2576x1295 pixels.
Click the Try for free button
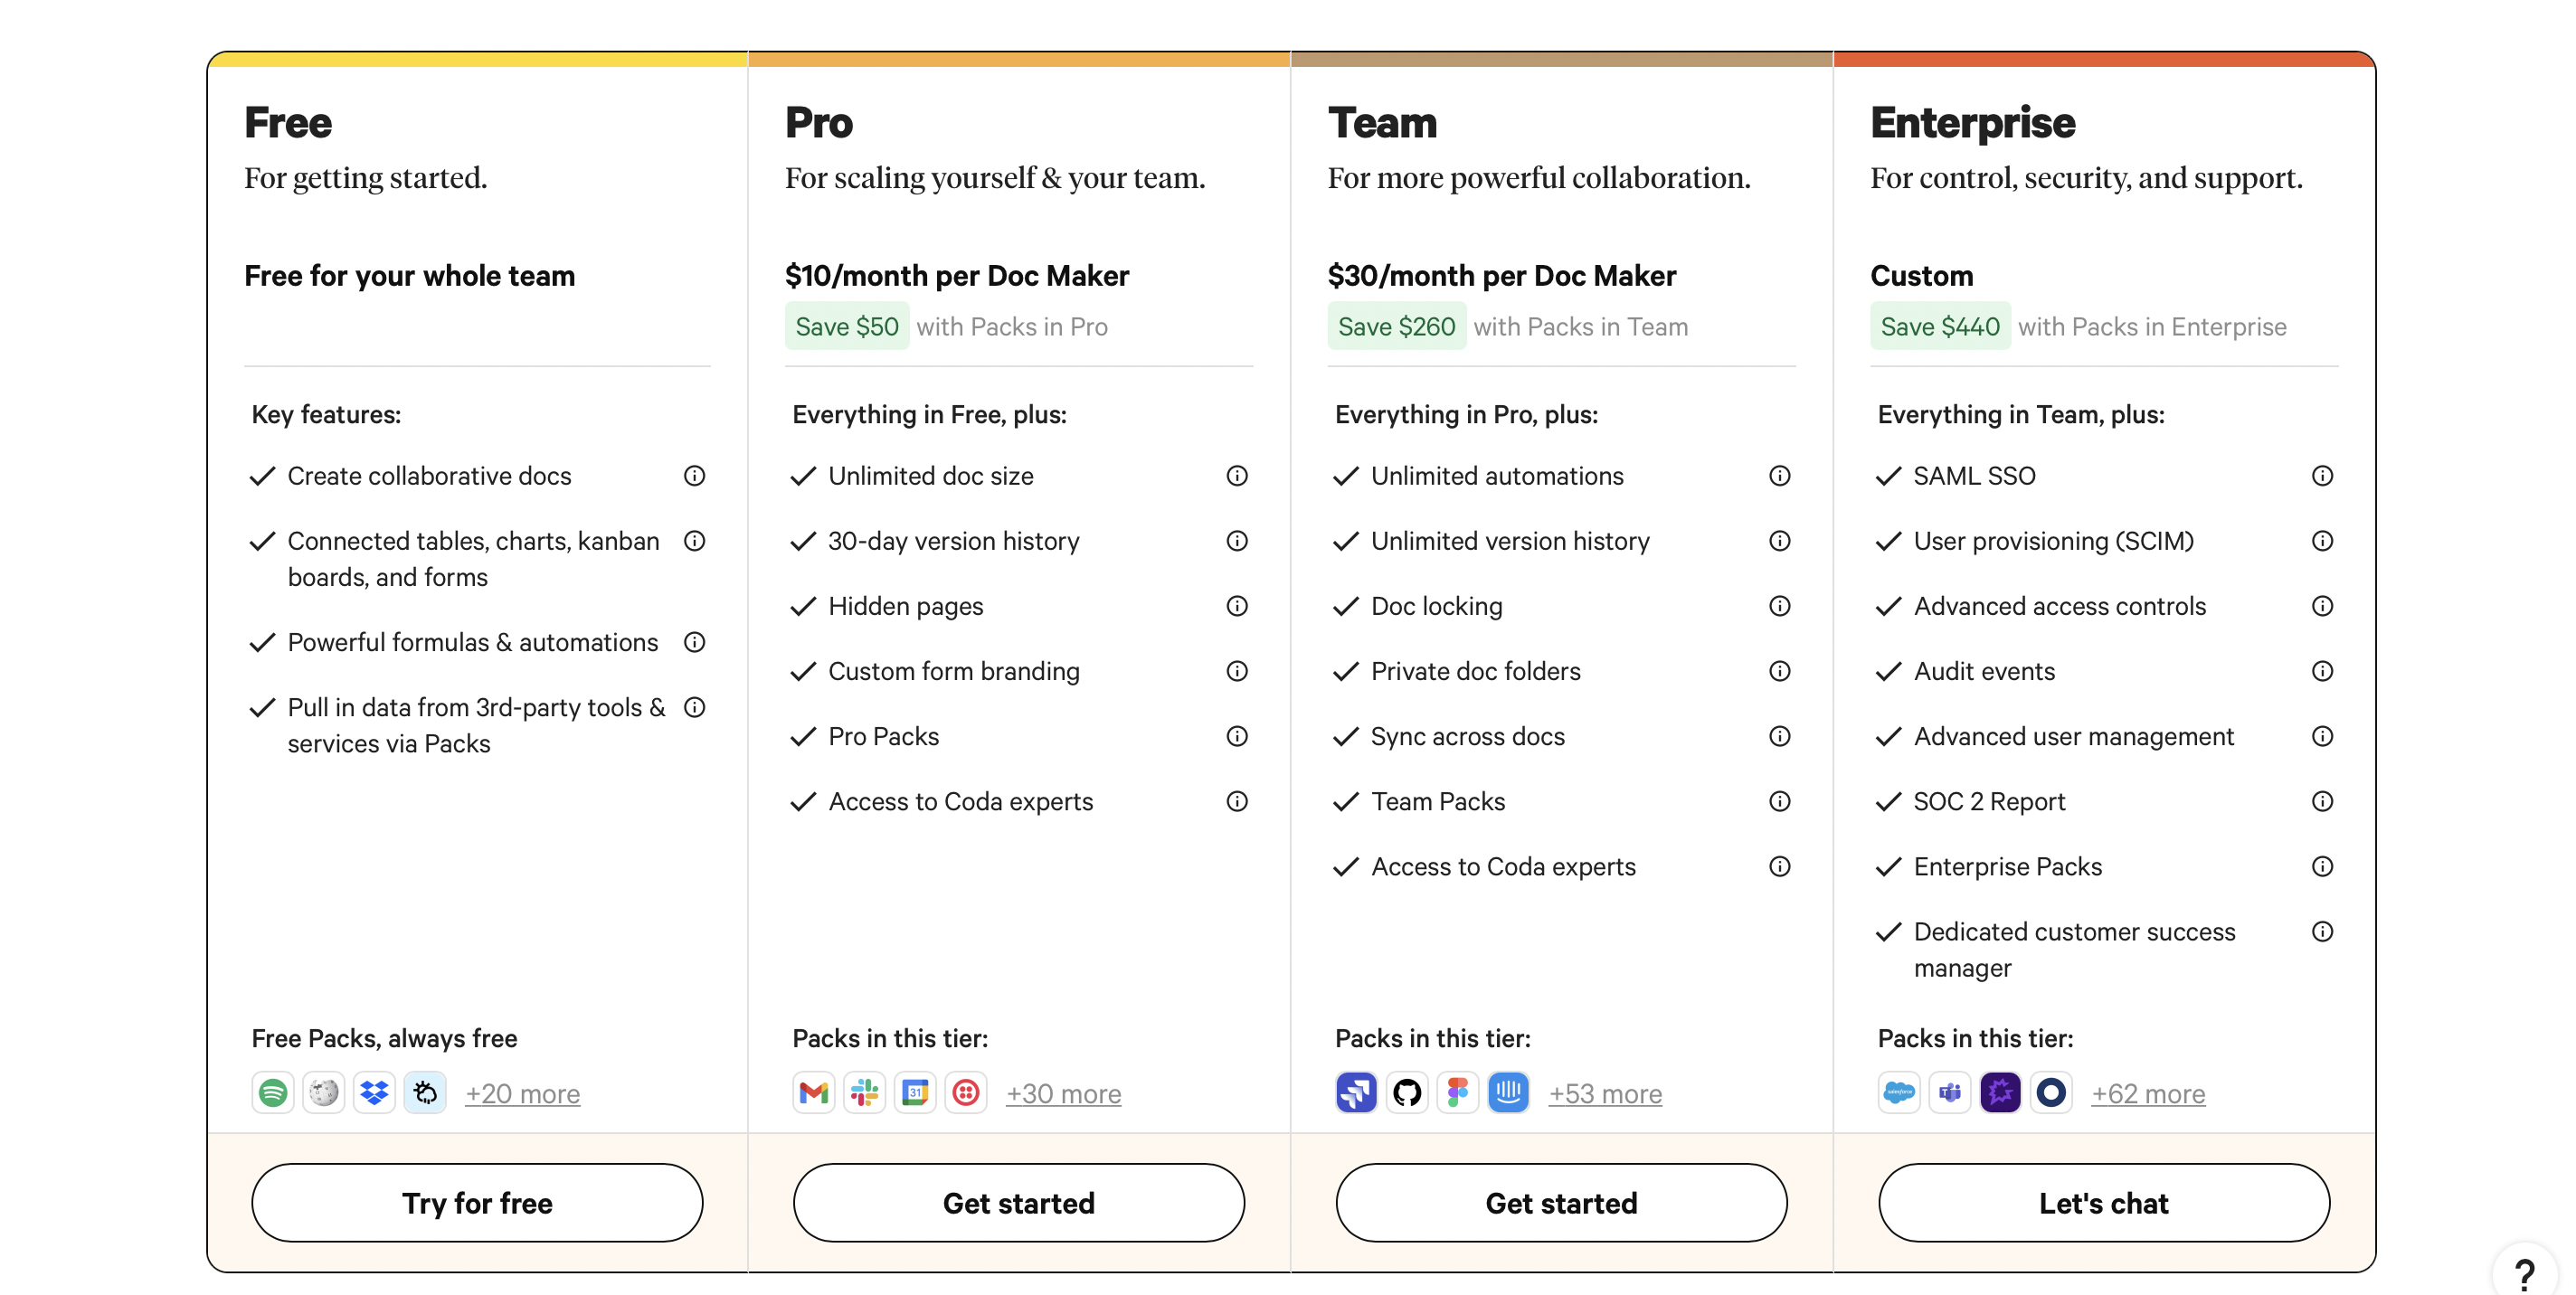tap(477, 1203)
